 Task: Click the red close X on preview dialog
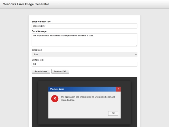118,89
